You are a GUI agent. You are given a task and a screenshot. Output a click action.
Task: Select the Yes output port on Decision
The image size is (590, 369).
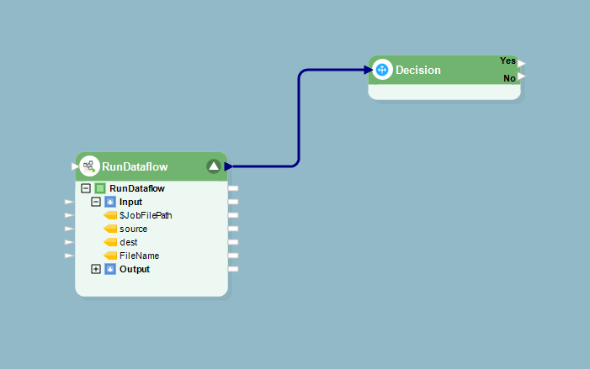(x=522, y=62)
